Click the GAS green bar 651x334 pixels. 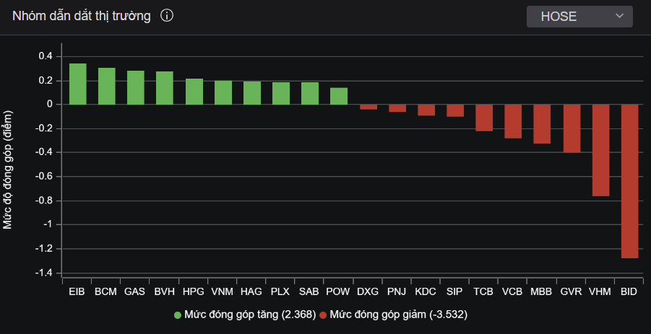tap(135, 87)
